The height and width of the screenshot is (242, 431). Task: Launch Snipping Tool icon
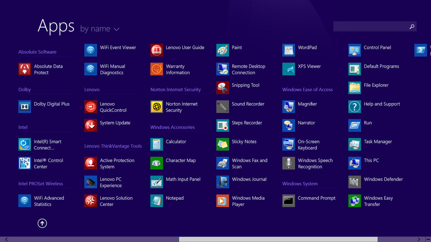coord(222,88)
